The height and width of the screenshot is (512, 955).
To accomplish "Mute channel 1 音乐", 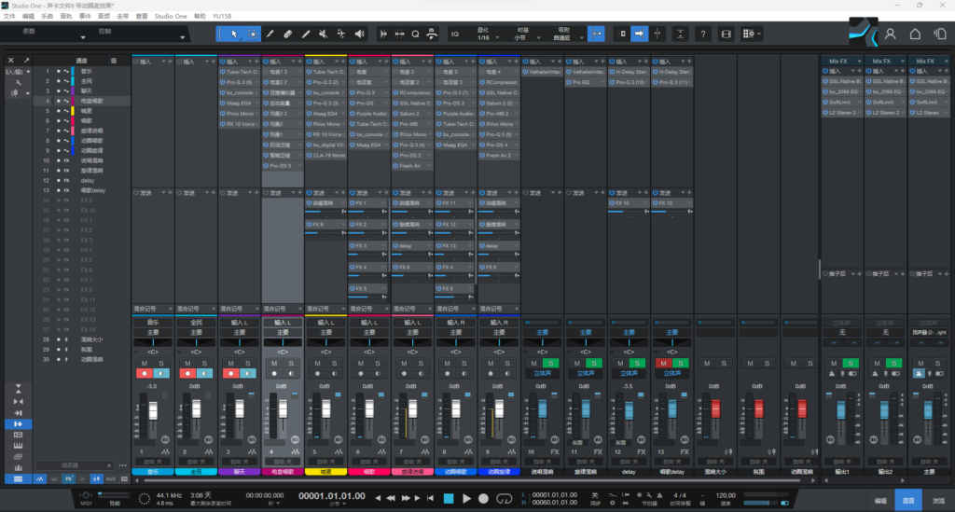I will pos(144,362).
